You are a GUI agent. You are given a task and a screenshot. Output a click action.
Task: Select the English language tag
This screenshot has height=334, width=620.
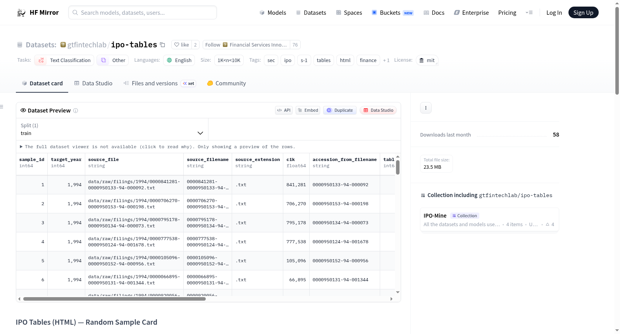[x=179, y=60]
